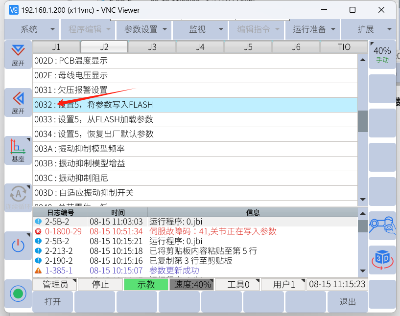
Task: Select parameter 0033 从FLASH加载参数 row
Action: click(x=195, y=119)
